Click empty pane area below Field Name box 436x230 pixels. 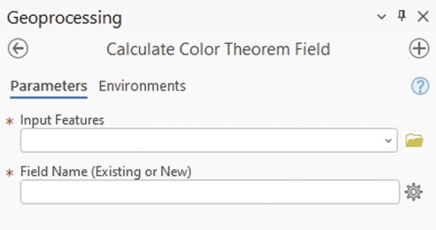tap(210, 219)
